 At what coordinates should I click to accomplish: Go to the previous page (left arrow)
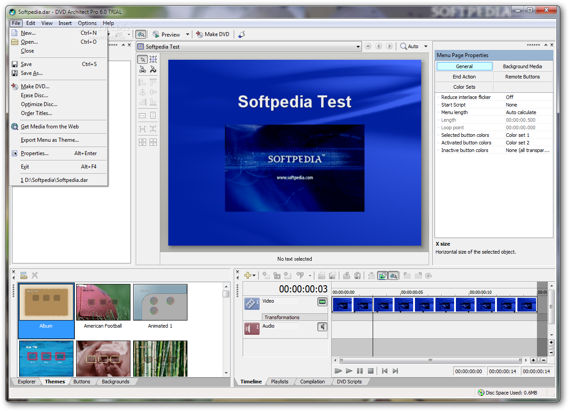[378, 46]
